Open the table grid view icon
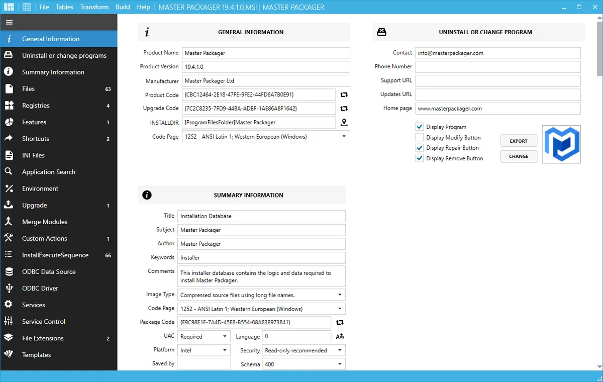 [27, 7]
